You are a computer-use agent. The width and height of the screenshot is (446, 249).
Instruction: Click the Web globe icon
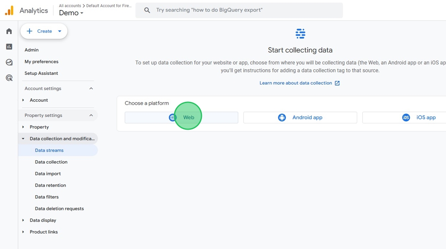[x=173, y=117]
